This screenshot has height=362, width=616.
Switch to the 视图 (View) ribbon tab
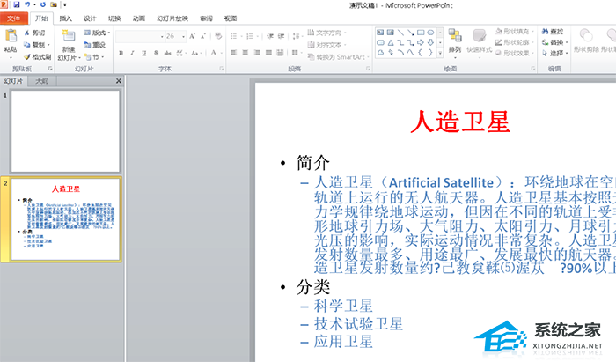point(231,18)
